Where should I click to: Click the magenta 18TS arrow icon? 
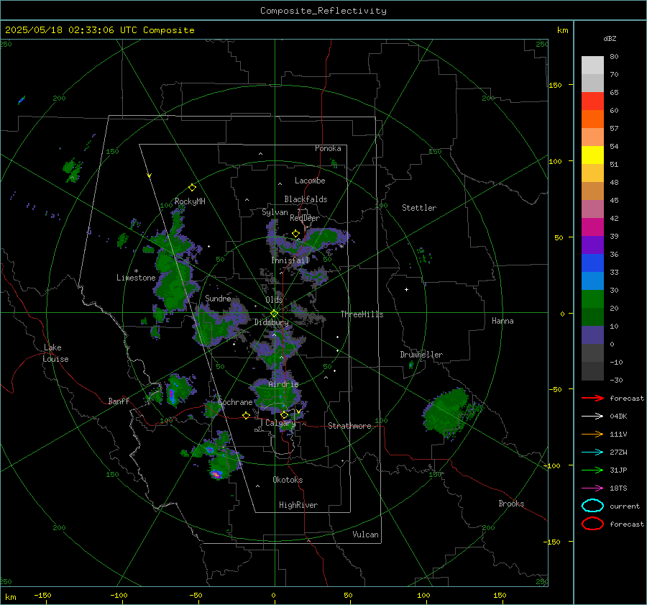click(592, 488)
